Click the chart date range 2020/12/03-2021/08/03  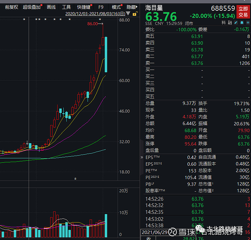point(95,13)
